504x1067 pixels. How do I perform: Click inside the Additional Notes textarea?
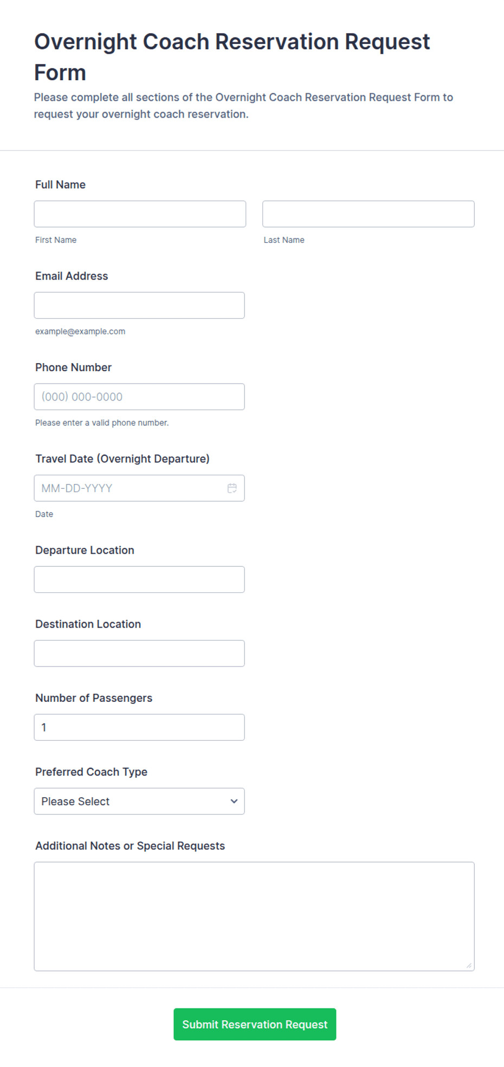[x=254, y=916]
